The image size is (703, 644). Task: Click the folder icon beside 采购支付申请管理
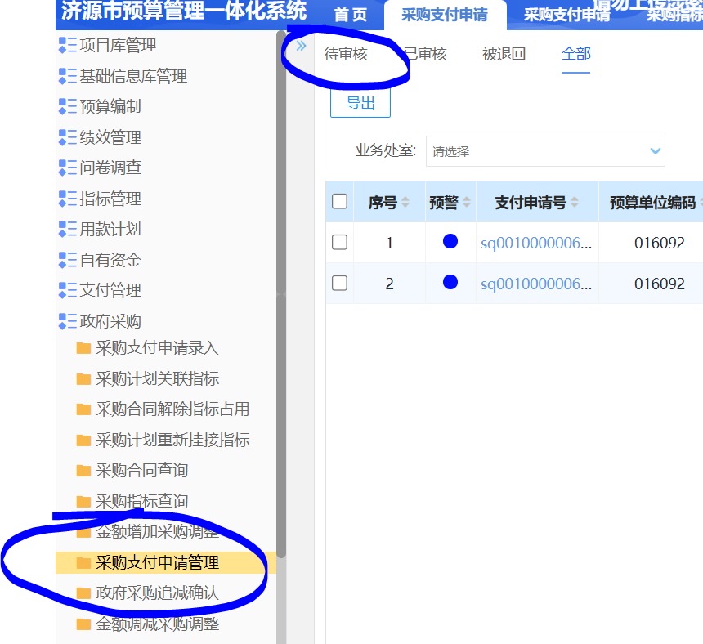[x=83, y=563]
